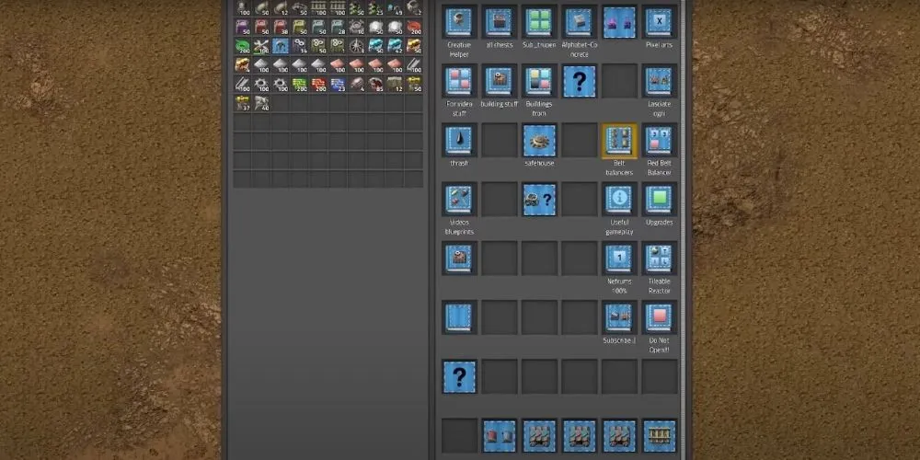Open the thrash blueprint book
Viewport: 920px width, 460px height.
pyautogui.click(x=459, y=140)
